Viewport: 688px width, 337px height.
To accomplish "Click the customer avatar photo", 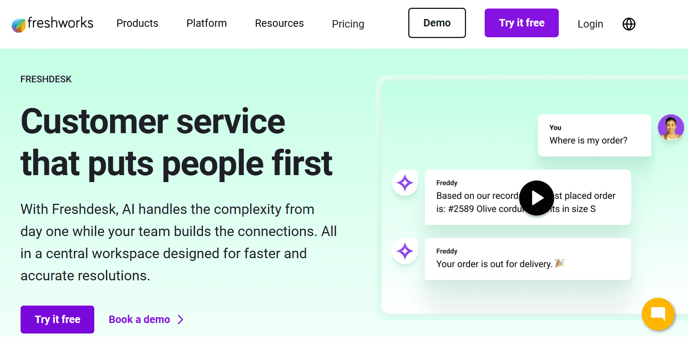I will [x=671, y=127].
